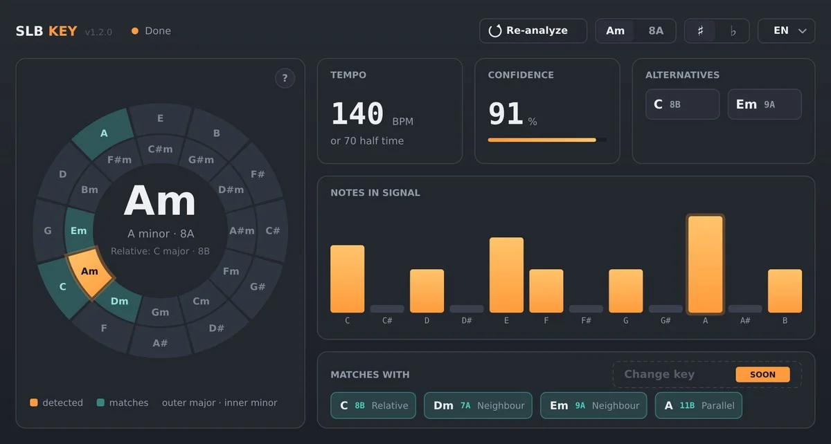Select the F#m wheel segment
The image size is (831, 444).
click(119, 160)
